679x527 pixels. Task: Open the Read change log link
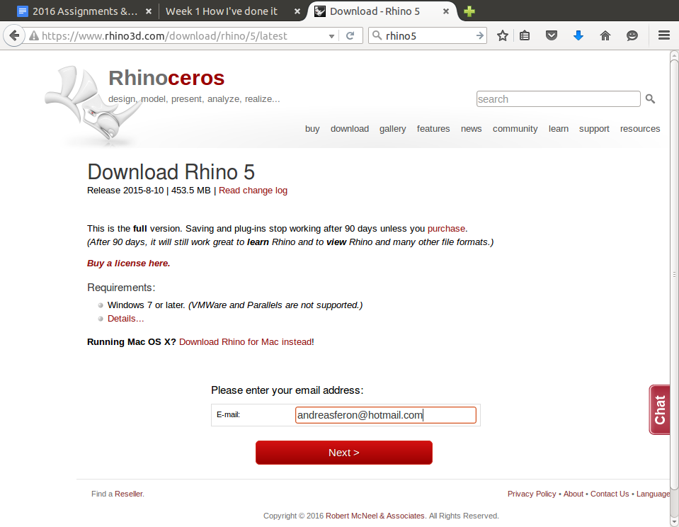(x=253, y=191)
